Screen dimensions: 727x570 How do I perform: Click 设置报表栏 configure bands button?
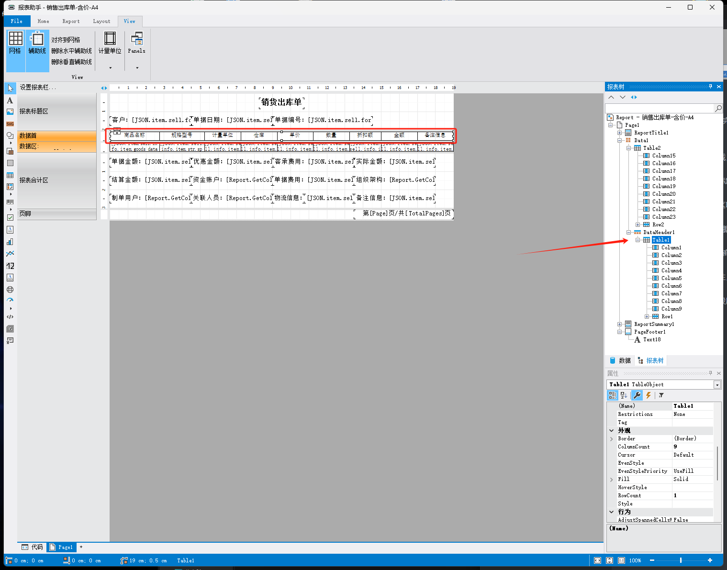38,87
